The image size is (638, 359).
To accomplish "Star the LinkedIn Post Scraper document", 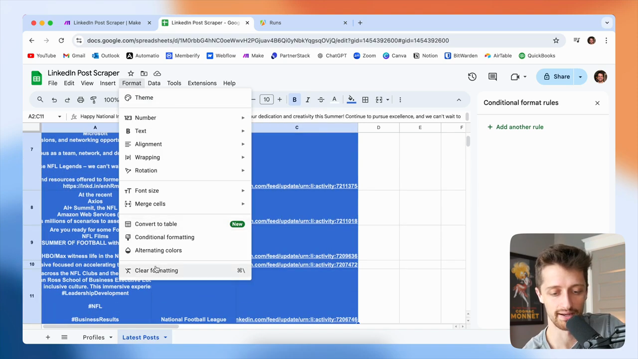I will pyautogui.click(x=131, y=73).
